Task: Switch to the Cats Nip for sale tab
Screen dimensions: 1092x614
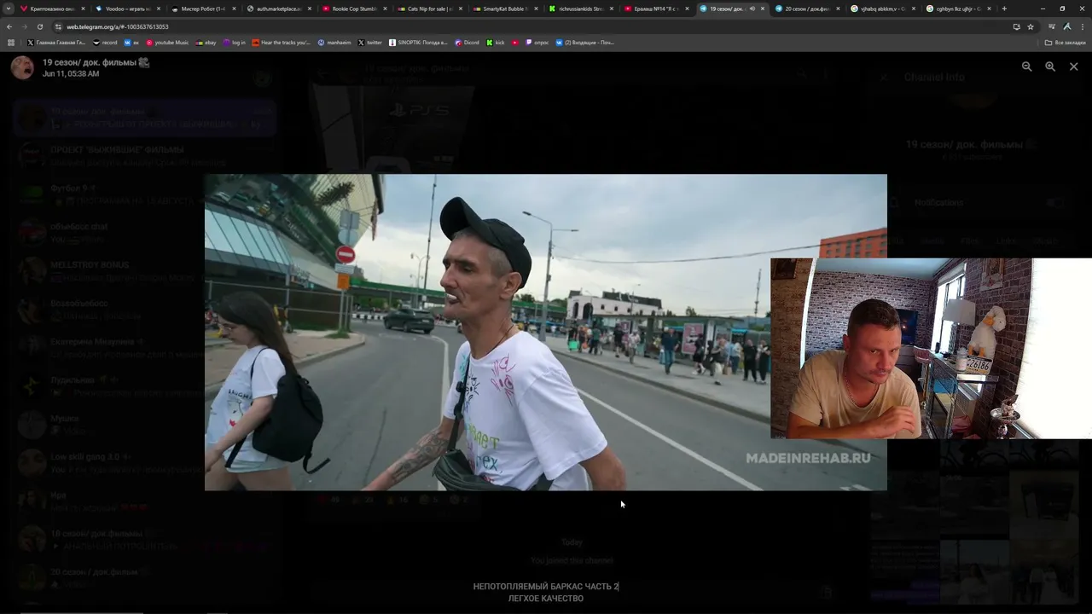Action: click(x=430, y=9)
